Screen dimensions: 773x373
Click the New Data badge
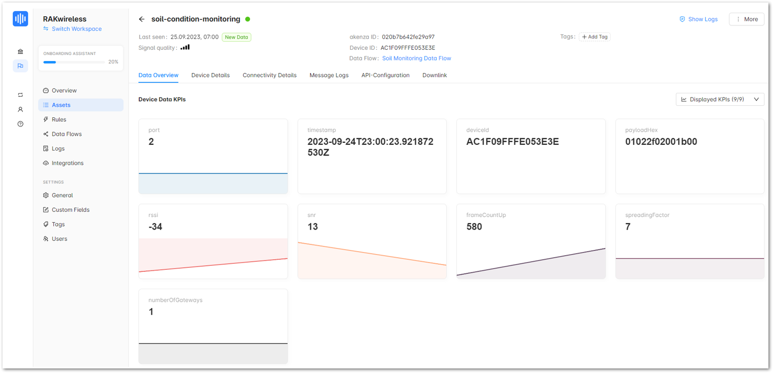click(x=236, y=37)
